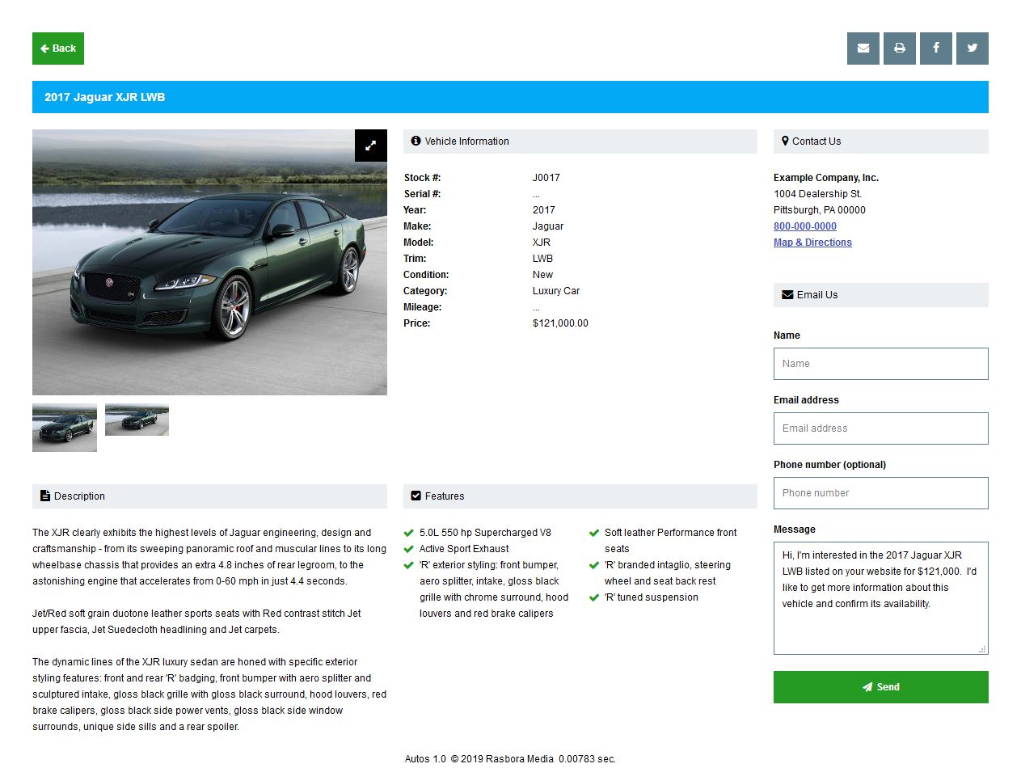
Task: Click the Features checkbox icon in header
Action: pos(416,496)
